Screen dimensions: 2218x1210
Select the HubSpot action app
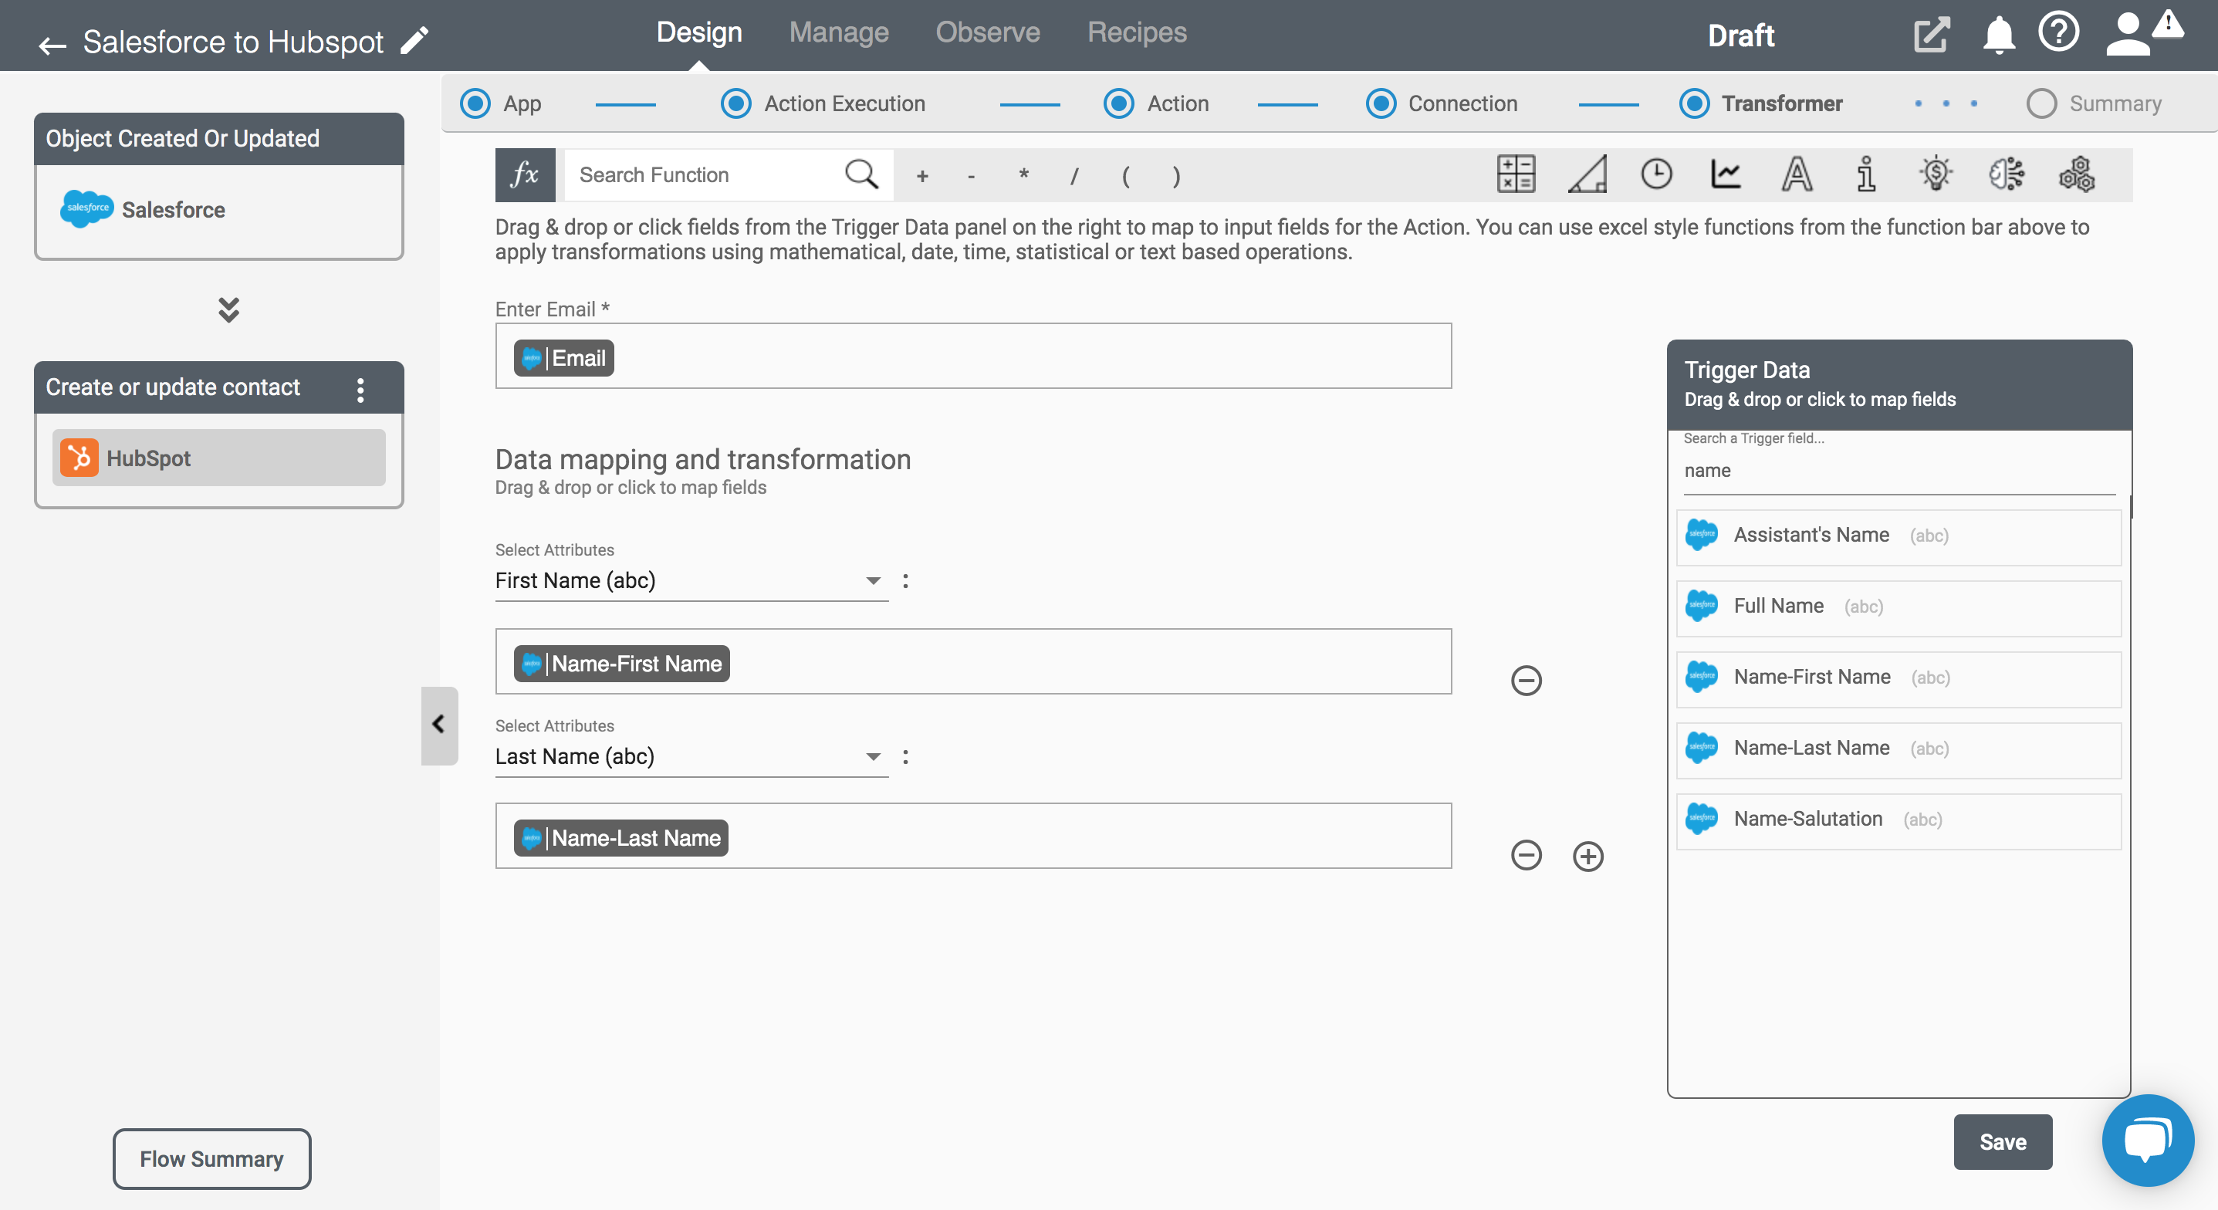(x=218, y=458)
